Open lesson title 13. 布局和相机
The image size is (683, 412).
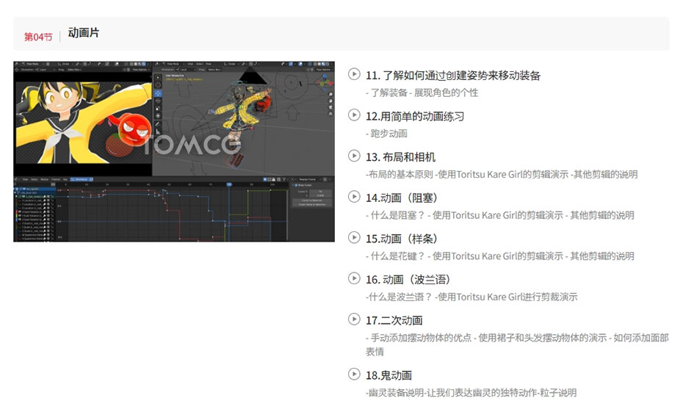400,157
